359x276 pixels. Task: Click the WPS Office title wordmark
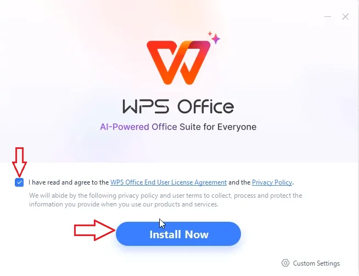click(x=178, y=106)
